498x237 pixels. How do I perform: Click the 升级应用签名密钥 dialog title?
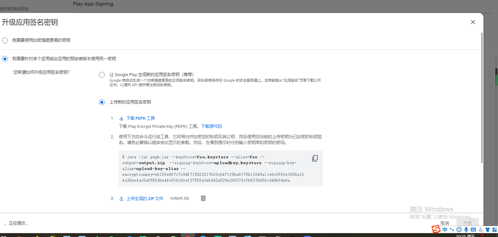[x=30, y=22]
